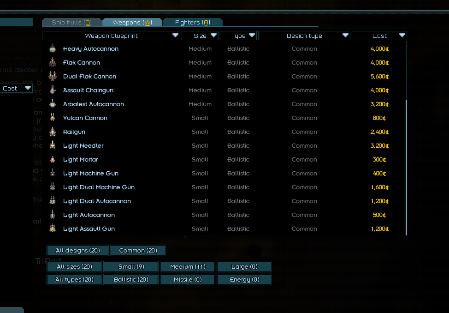This screenshot has height=313, width=449.
Task: Select the Light Needler blueprint name
Action: pyautogui.click(x=83, y=146)
